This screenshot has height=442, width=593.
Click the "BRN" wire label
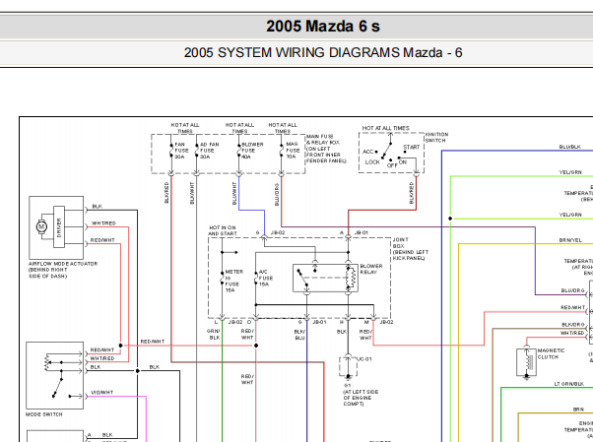pyautogui.click(x=578, y=410)
